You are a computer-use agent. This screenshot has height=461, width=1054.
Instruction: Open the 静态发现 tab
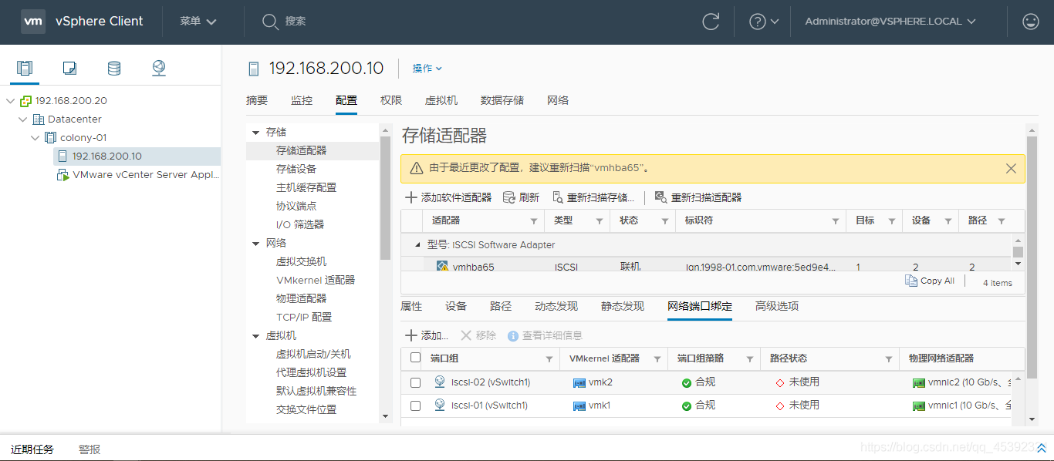pos(623,306)
